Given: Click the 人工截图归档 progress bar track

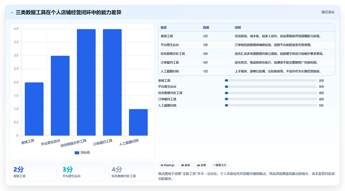Looking at the screenshot, I should [x=271, y=105].
